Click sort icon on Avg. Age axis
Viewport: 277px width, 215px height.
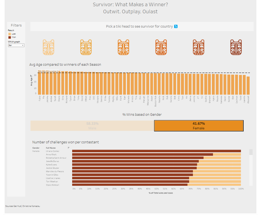point(31,76)
